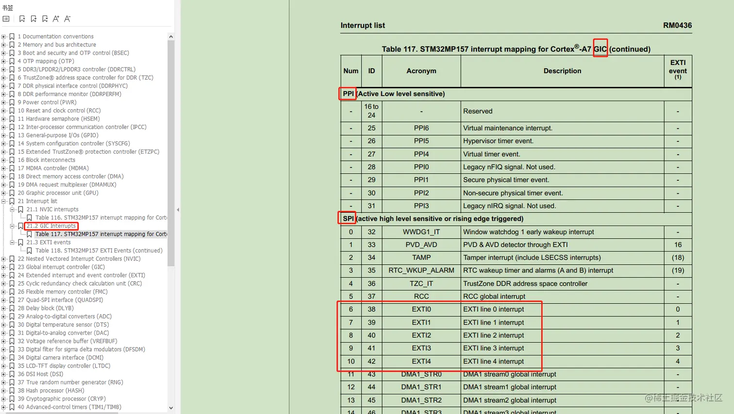Expand the 24 Extended interrupt and event controller node

[4, 275]
